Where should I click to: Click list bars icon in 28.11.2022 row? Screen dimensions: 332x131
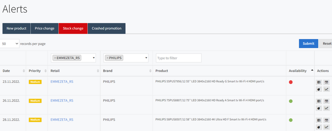click(x=319, y=120)
